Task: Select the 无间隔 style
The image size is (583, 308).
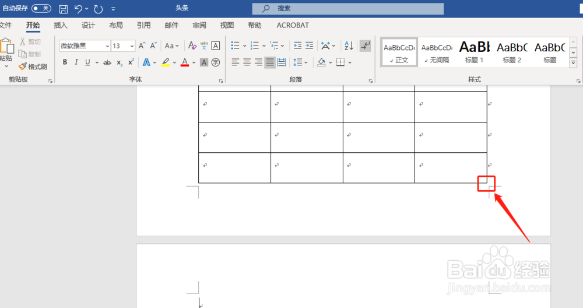Action: click(437, 53)
